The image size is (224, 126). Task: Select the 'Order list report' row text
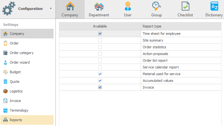click(x=155, y=60)
